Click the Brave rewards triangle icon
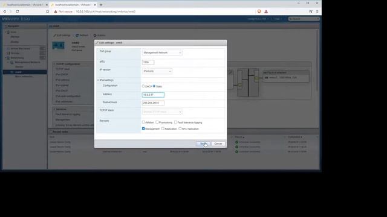Viewport: 387px width, 217px height. tap(266, 11)
